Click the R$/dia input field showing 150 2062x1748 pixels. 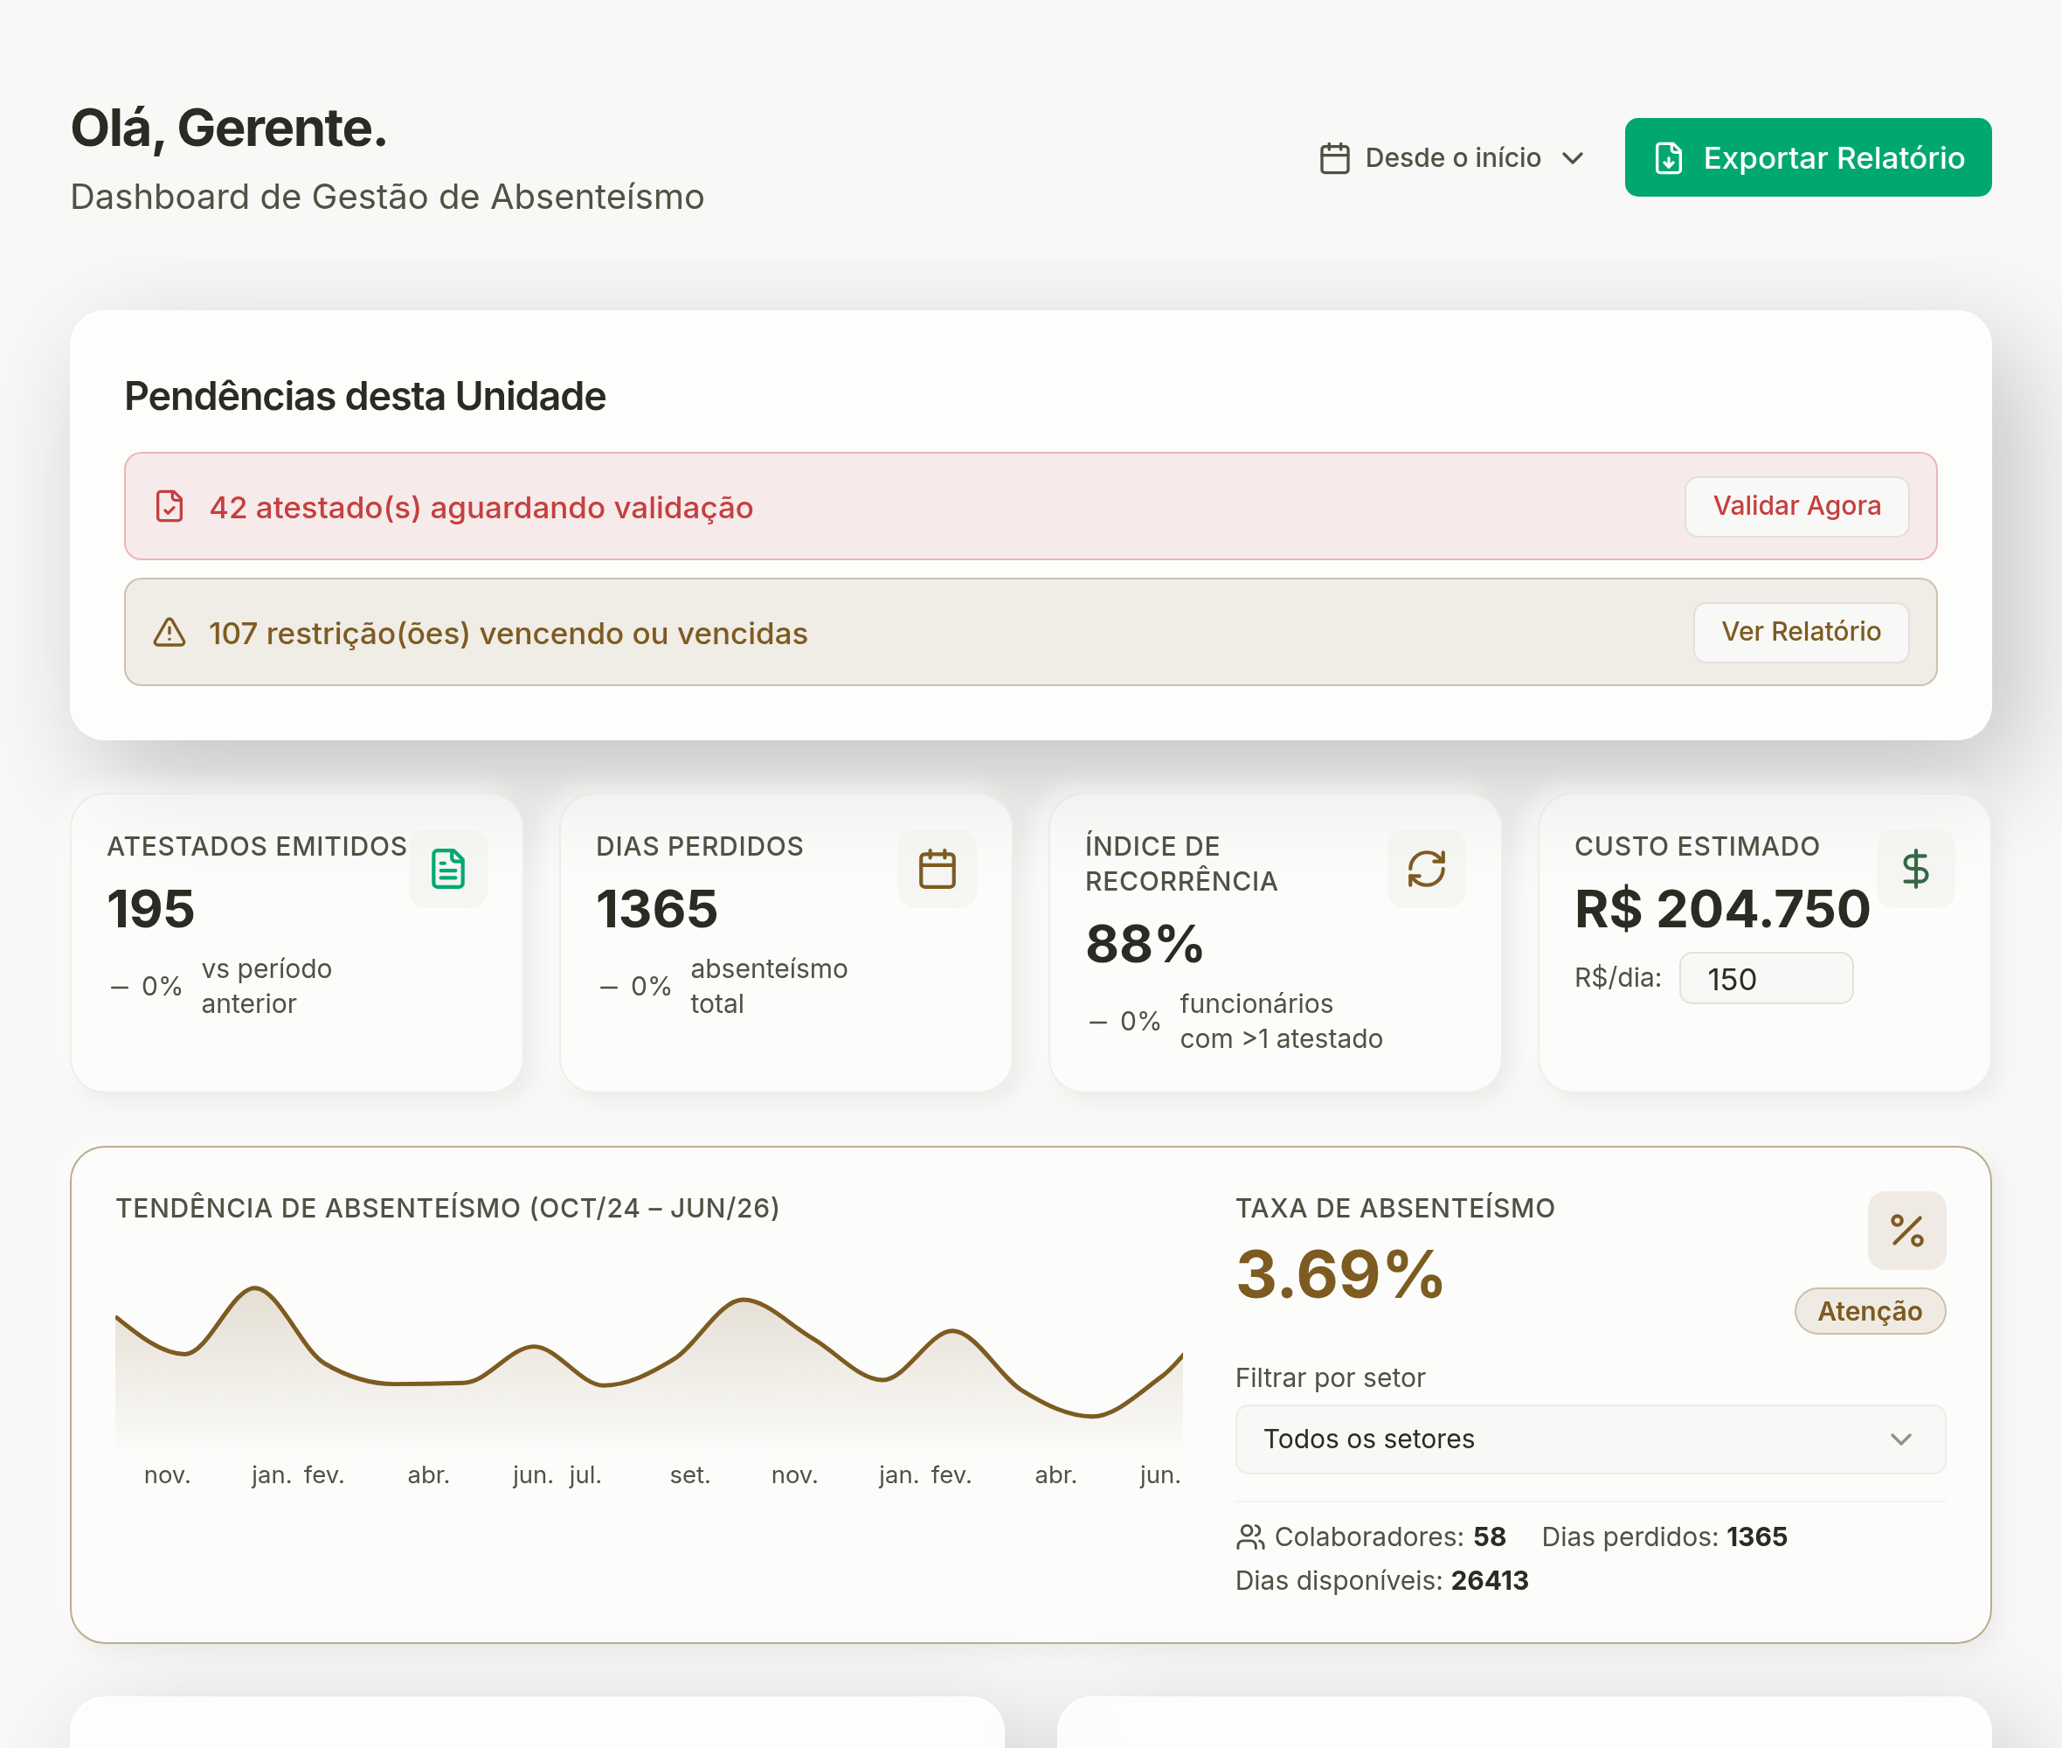[1766, 979]
